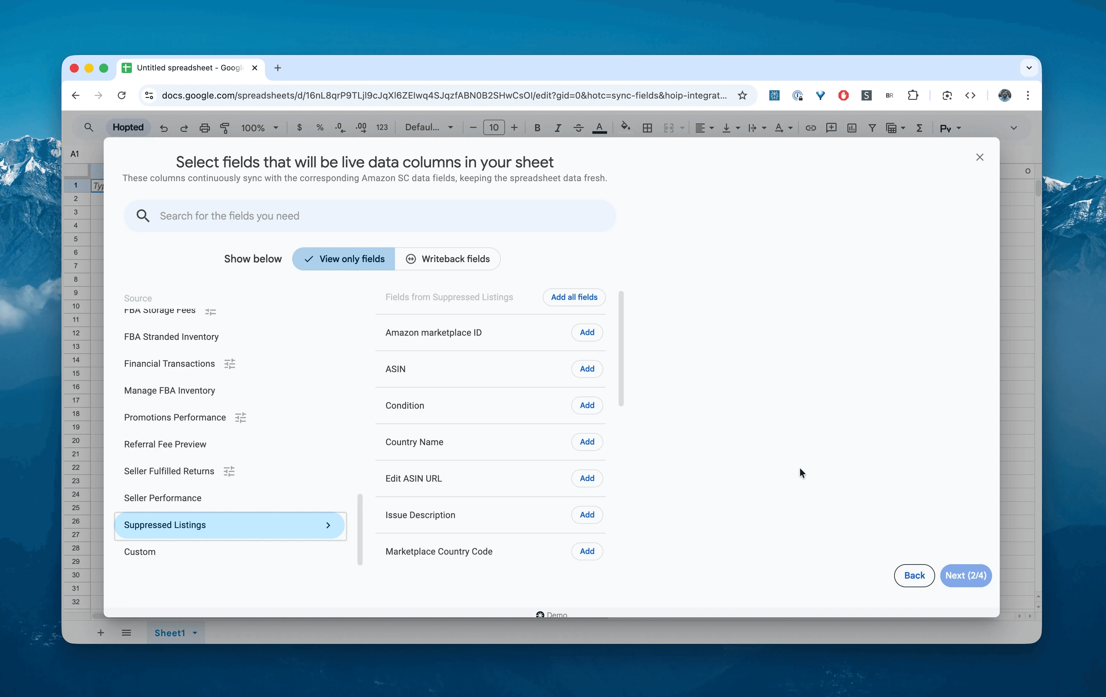The image size is (1106, 697).
Task: Open the vertical align dropdown
Action: tap(731, 128)
